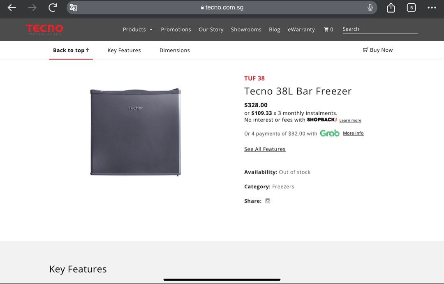Switch to the Dimensions tab
This screenshot has height=284, width=444.
pos(174,50)
